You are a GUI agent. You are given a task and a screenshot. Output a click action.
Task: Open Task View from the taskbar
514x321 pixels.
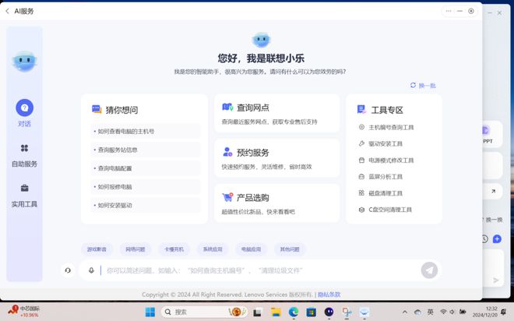click(257, 312)
